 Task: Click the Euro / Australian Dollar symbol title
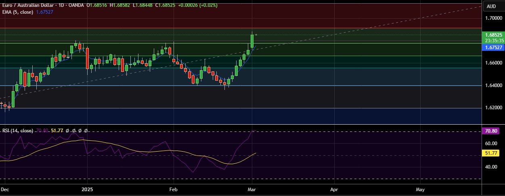(29, 6)
